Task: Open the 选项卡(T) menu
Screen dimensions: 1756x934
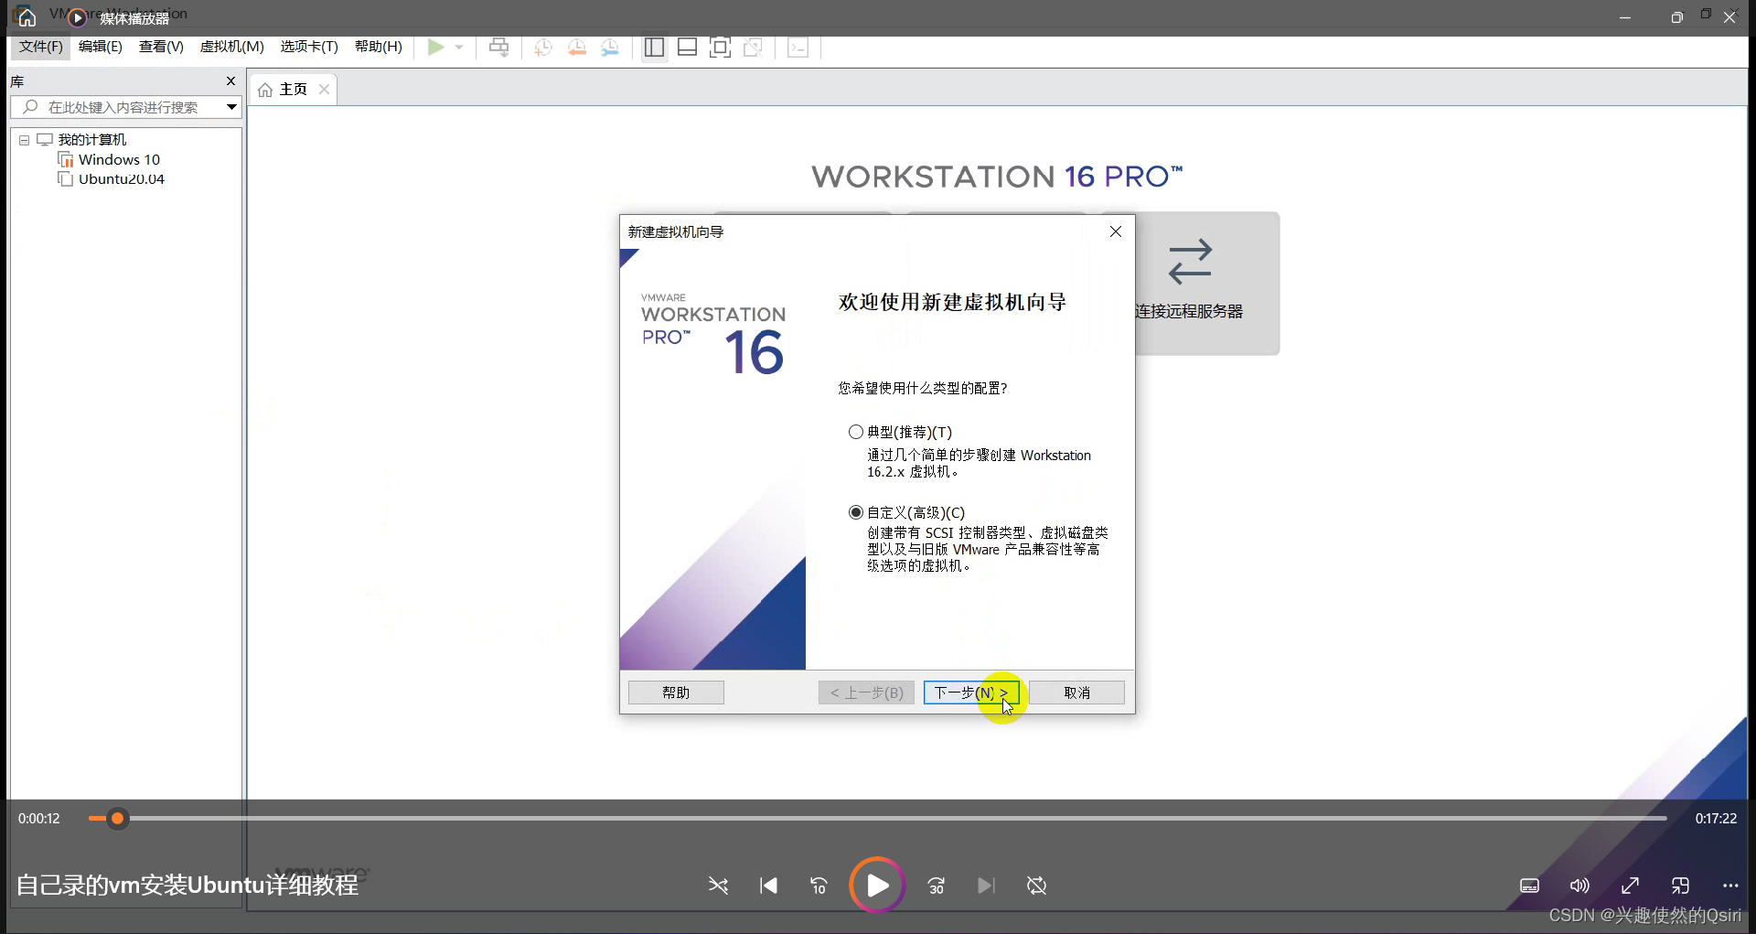Action: tap(309, 47)
